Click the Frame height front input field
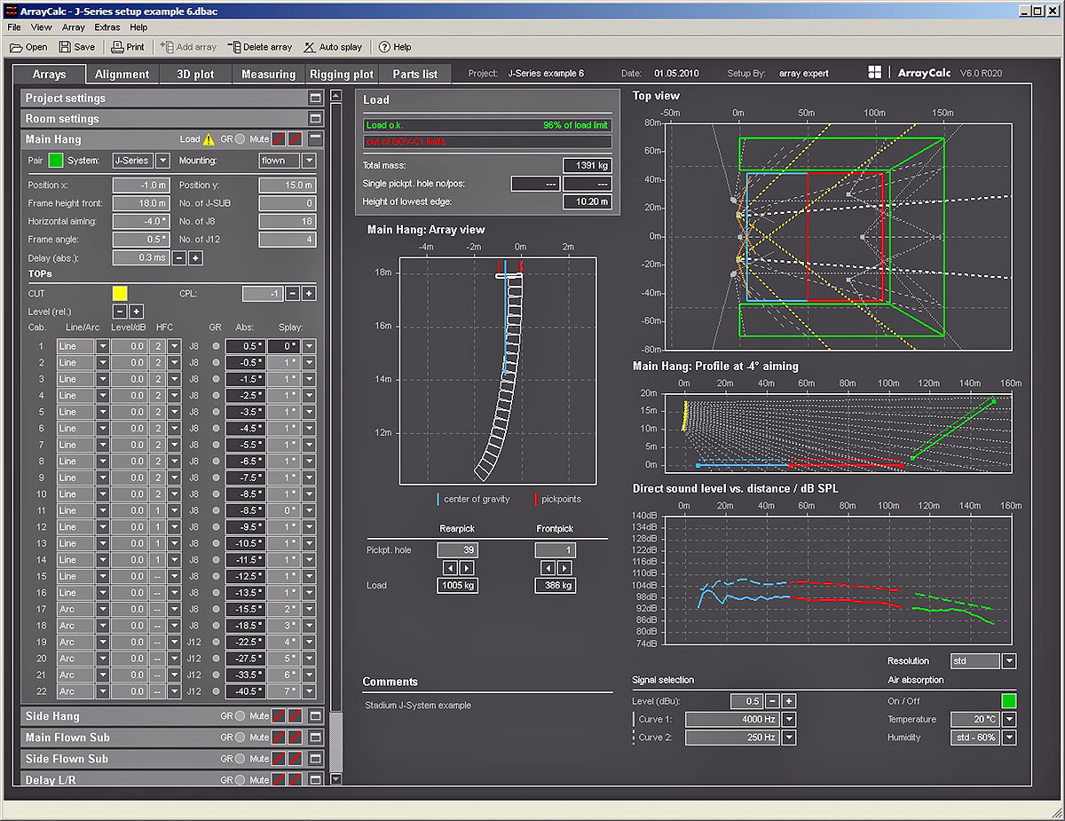This screenshot has width=1065, height=821. pos(140,203)
